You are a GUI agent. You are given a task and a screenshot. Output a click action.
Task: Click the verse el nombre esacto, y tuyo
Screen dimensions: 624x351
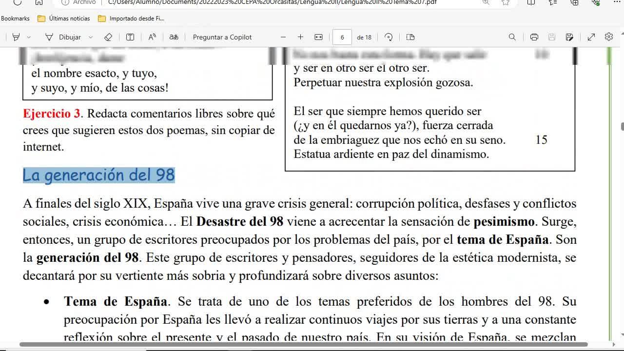(x=94, y=74)
